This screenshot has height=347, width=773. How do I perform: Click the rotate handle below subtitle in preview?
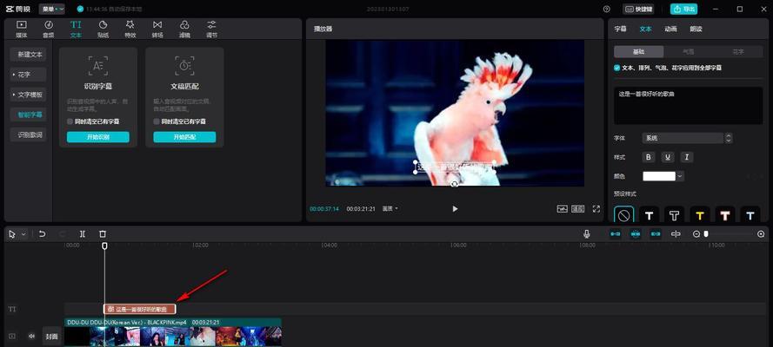(455, 183)
